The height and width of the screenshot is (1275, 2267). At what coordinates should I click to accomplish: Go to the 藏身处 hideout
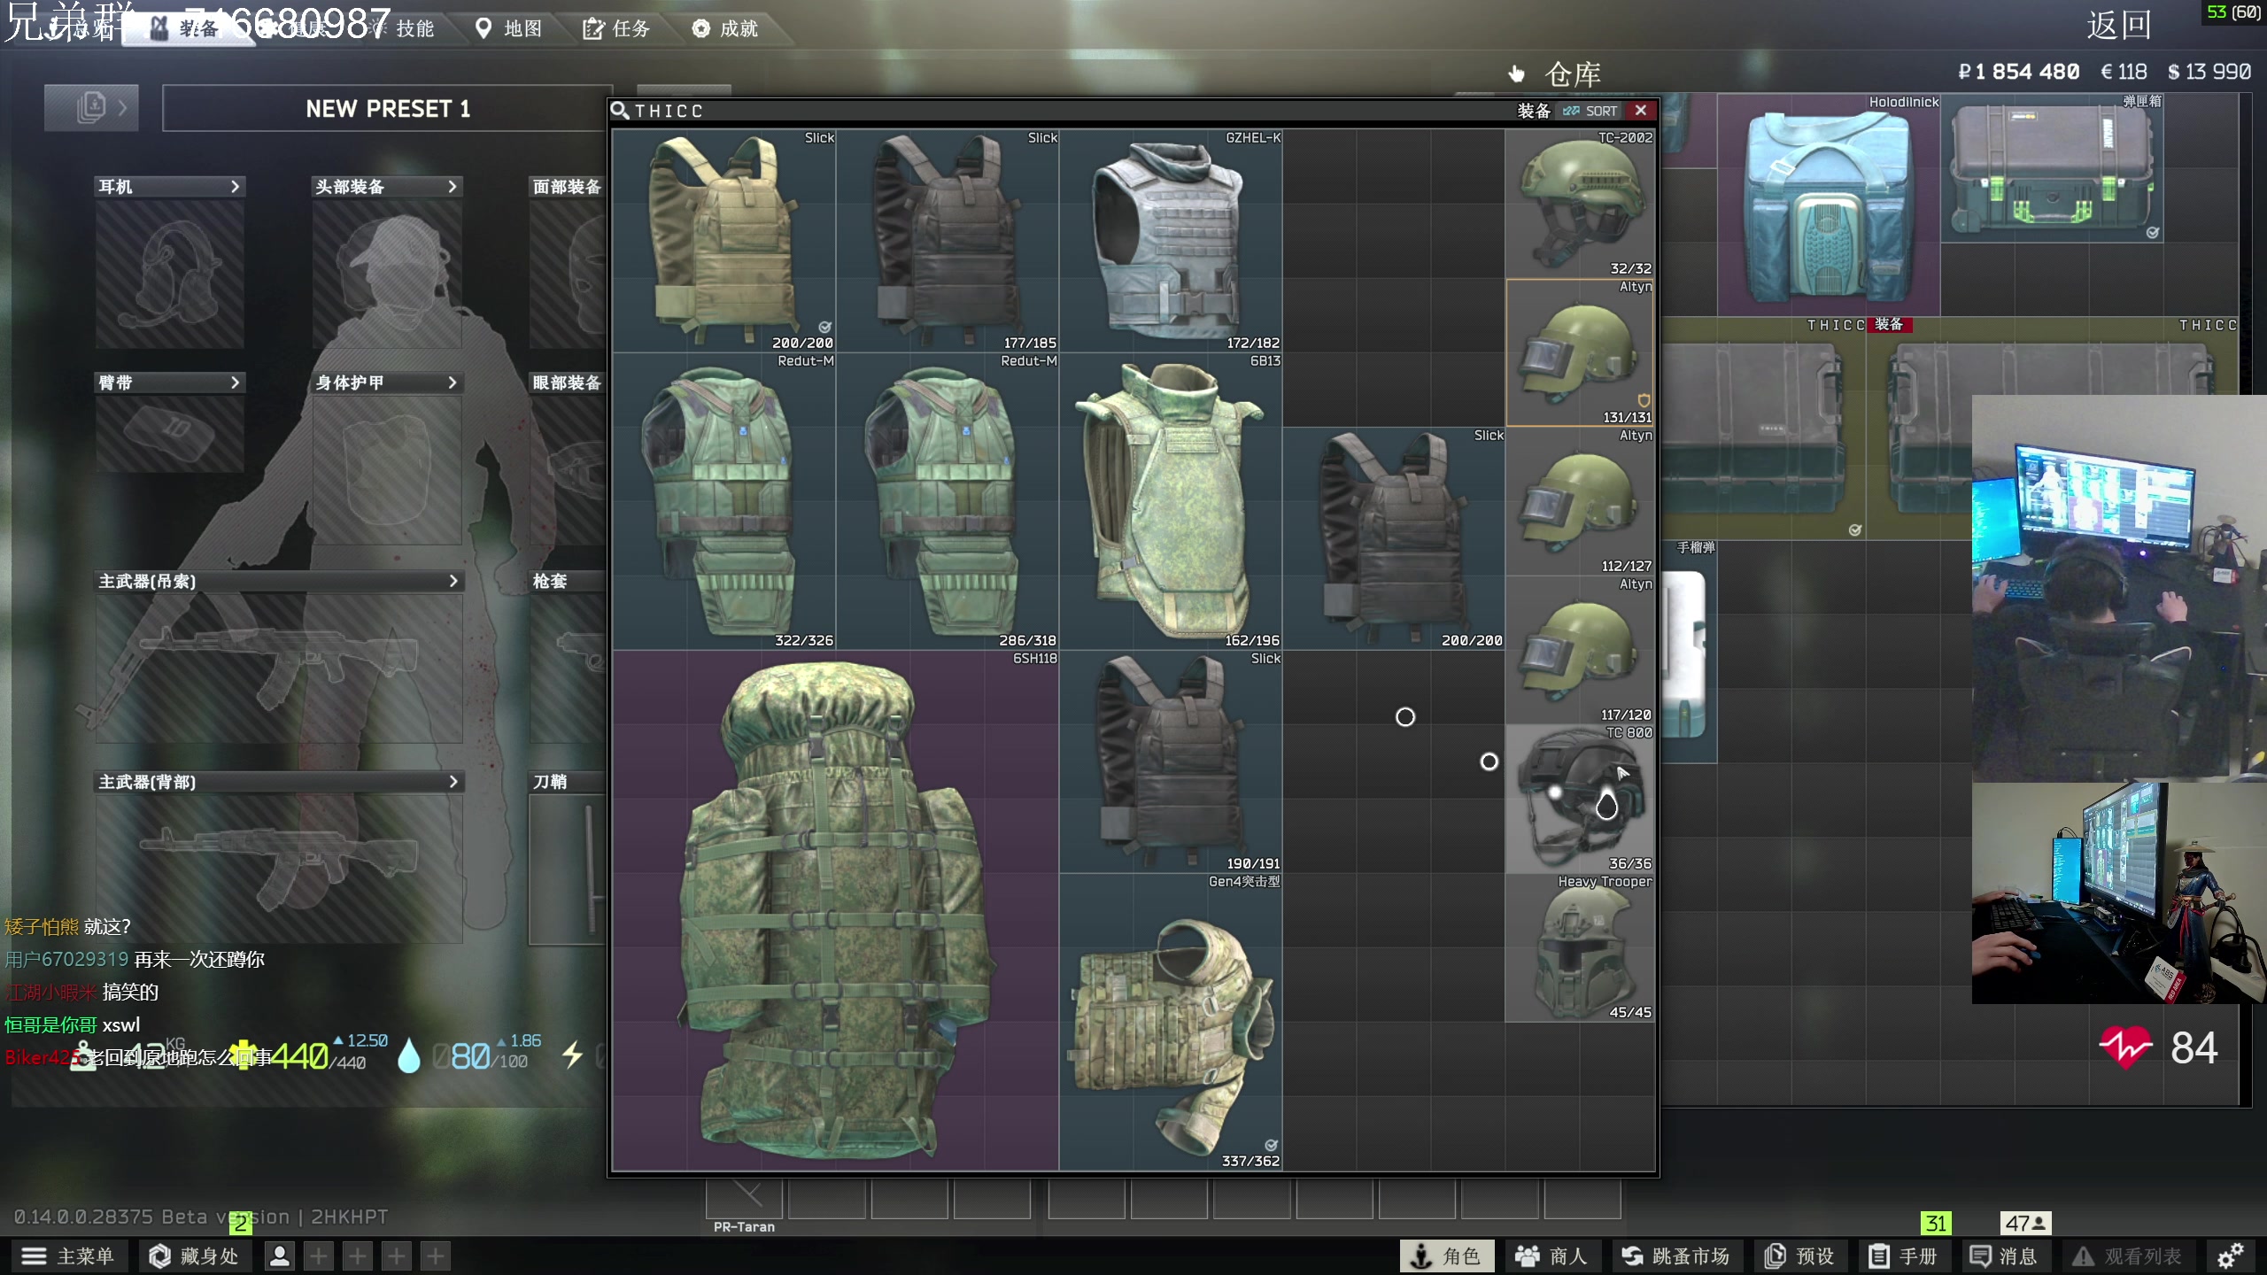[195, 1256]
